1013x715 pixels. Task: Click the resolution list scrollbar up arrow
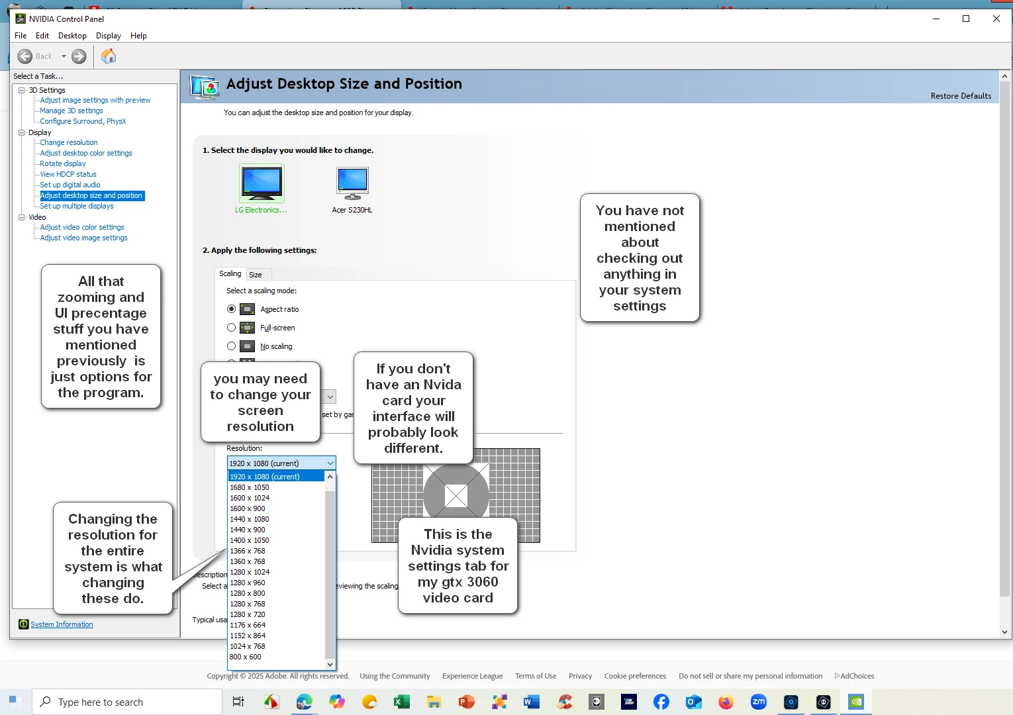(x=330, y=477)
